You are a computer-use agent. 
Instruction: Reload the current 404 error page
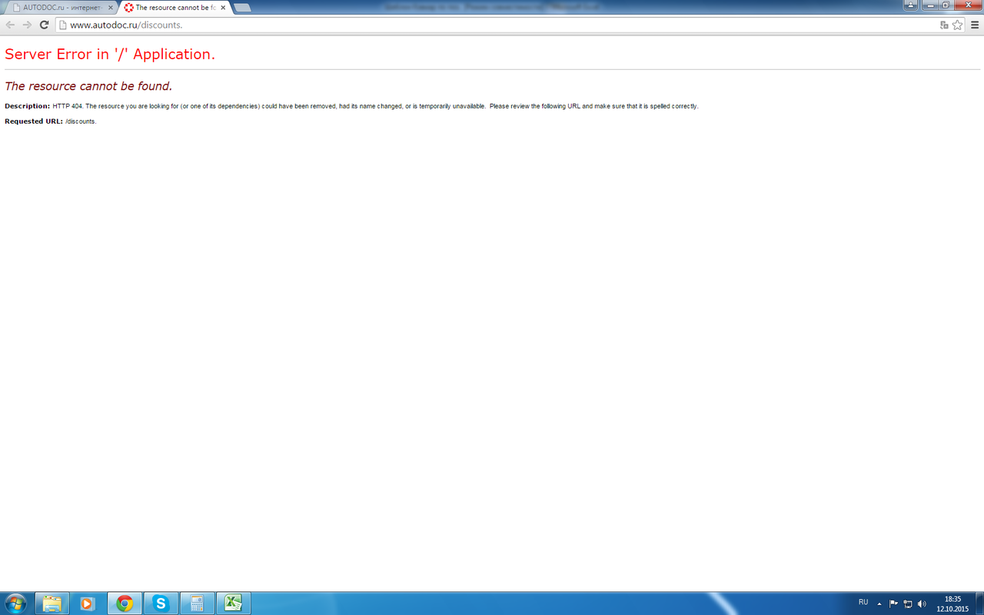coord(45,25)
